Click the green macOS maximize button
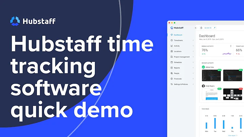Viewport: 244px width, 137px height. (175, 23)
